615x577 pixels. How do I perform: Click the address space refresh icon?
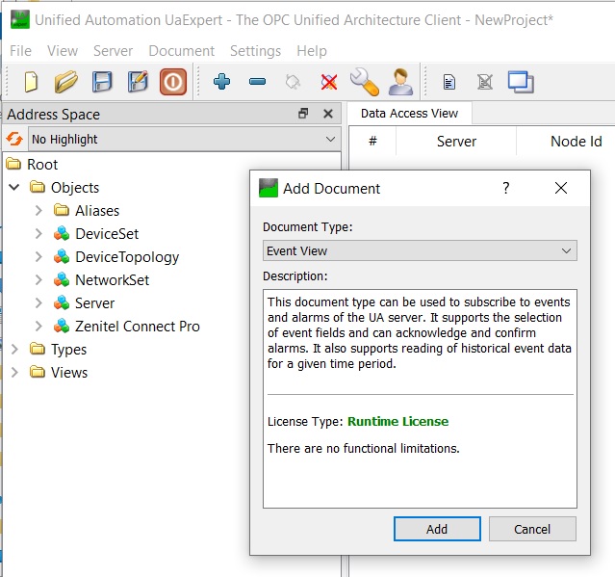(x=14, y=139)
